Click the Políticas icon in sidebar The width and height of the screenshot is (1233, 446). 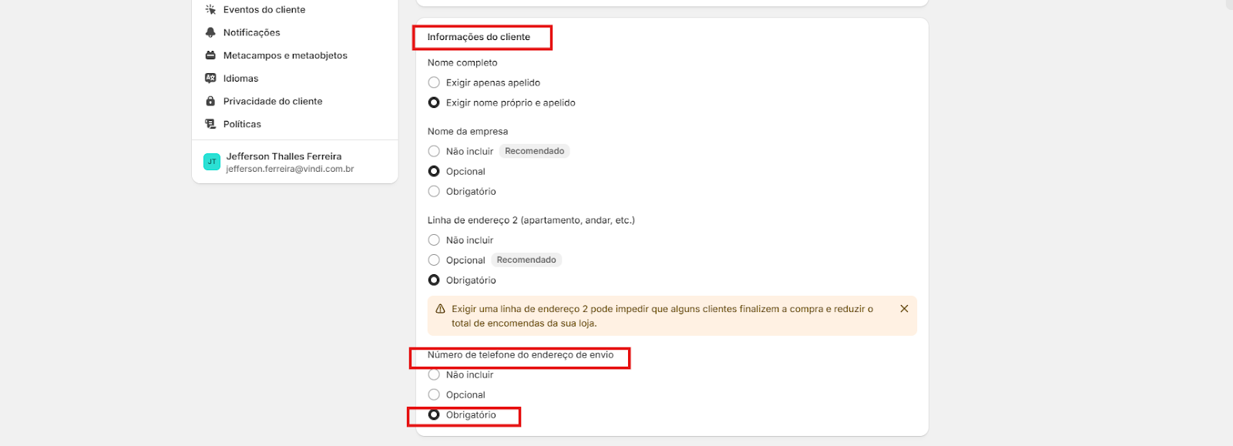coord(210,124)
